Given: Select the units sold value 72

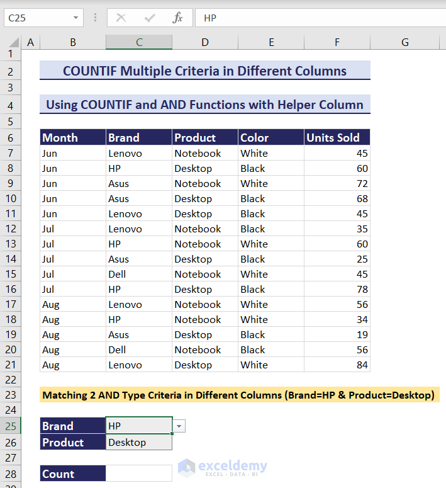Looking at the screenshot, I should 337,183.
